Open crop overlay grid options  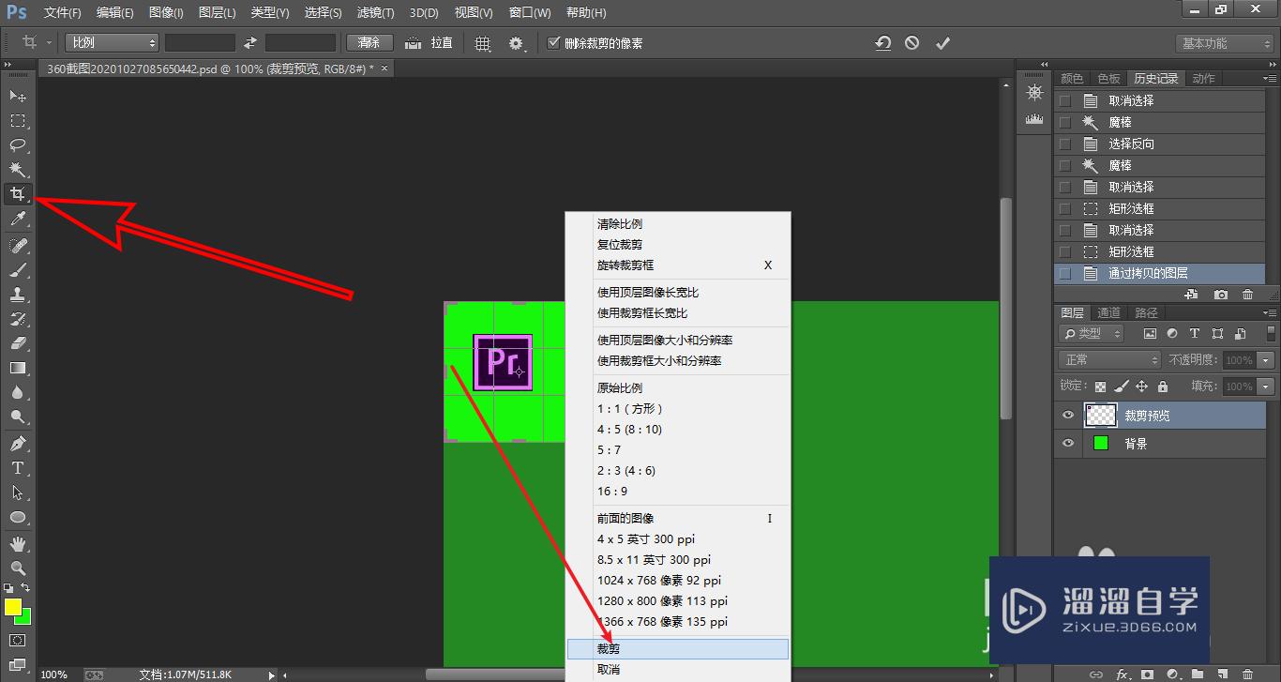483,43
